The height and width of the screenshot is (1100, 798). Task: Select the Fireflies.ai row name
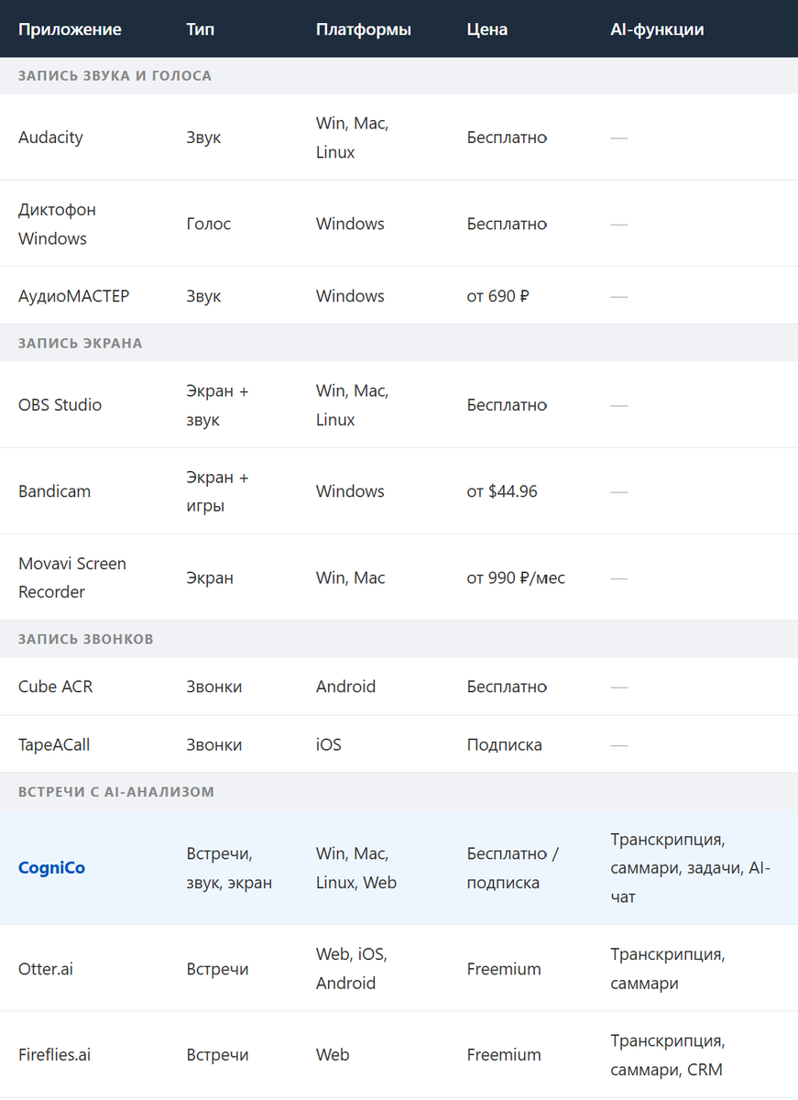(x=54, y=1055)
